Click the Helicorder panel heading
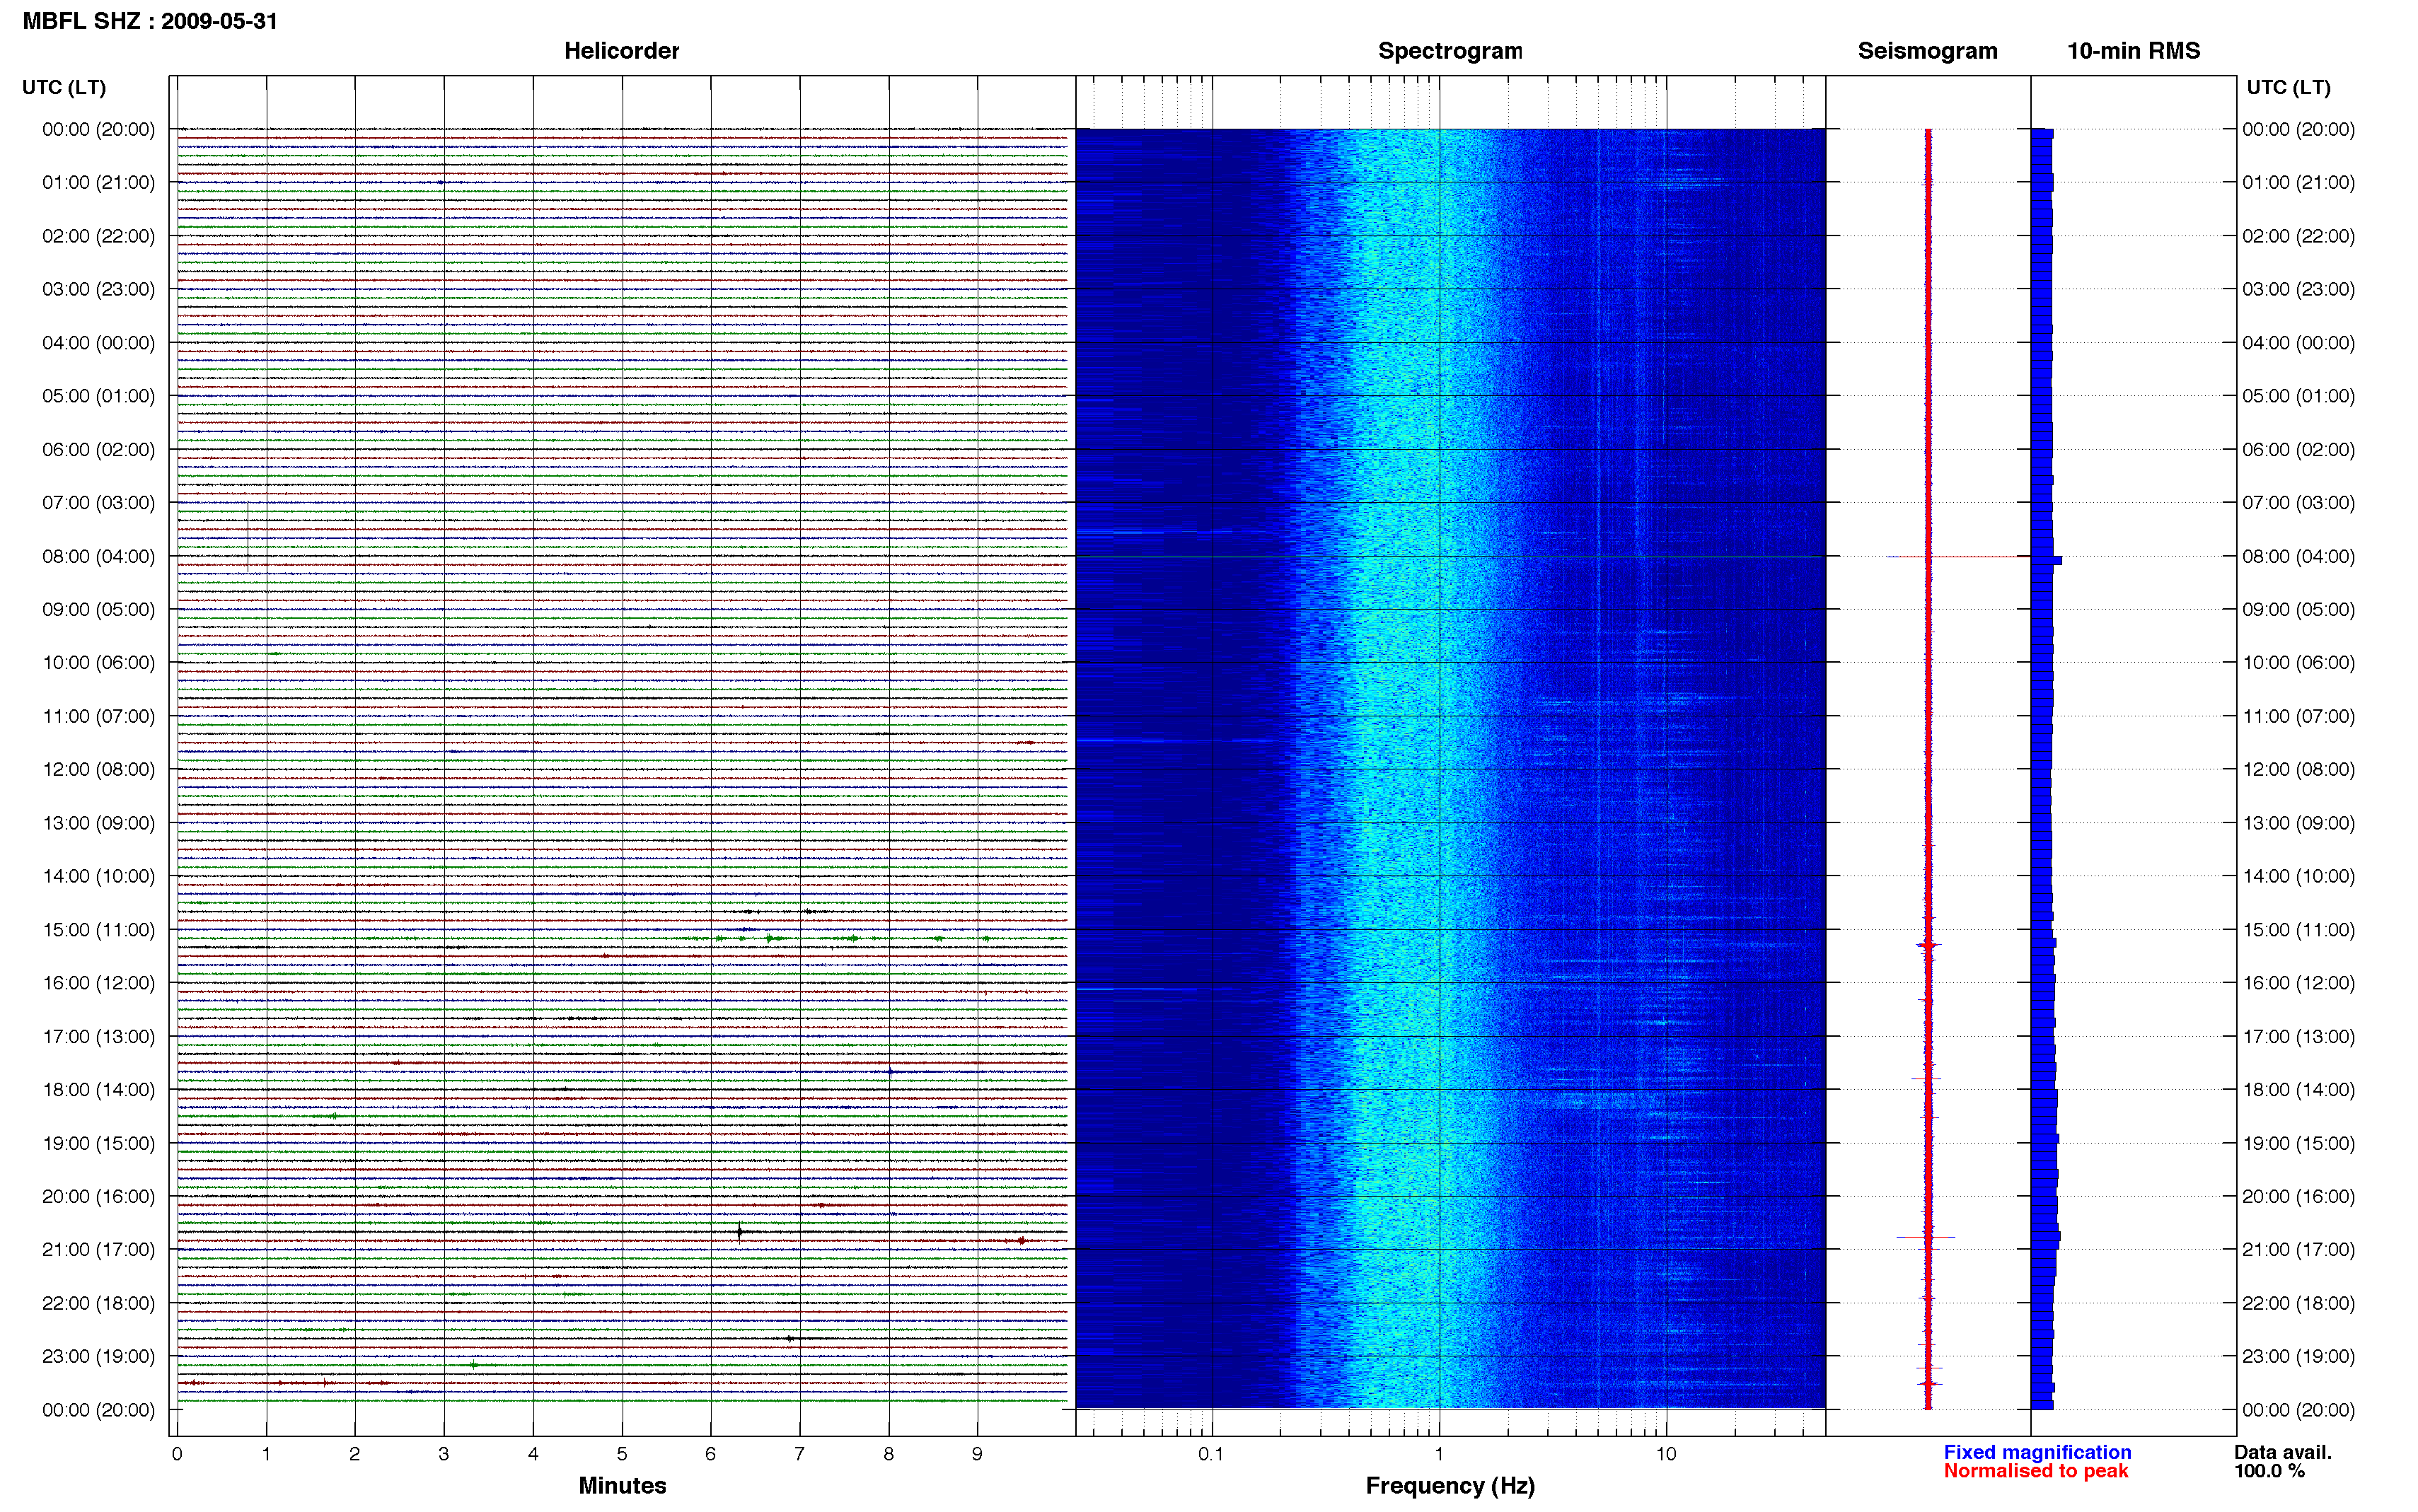Screen dimensions: 2418x1512 pos(621,51)
